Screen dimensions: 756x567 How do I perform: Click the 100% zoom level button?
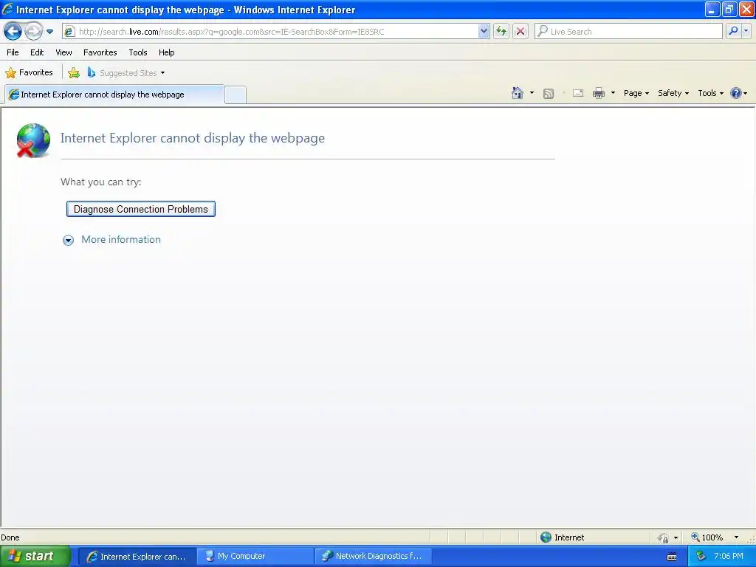point(707,537)
